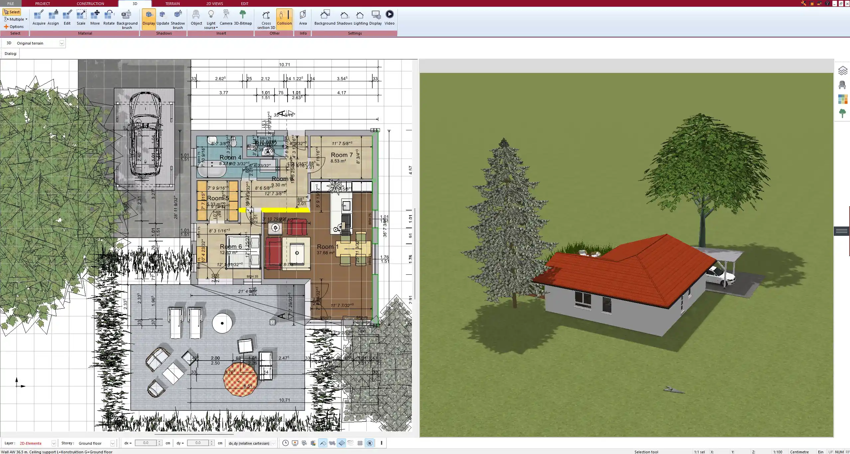Select the Acquire material tool
The image size is (850, 454).
(x=39, y=18)
